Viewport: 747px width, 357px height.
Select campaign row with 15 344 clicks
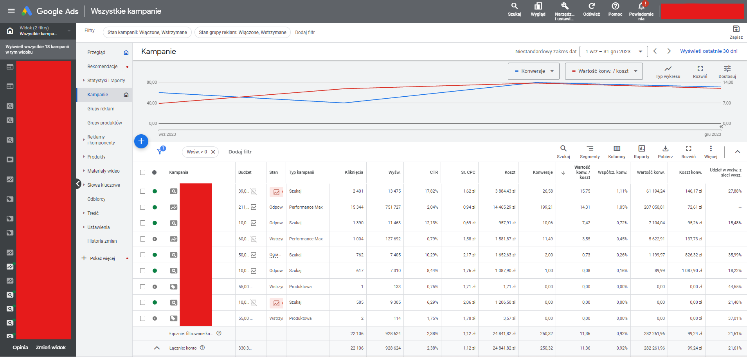click(x=142, y=207)
